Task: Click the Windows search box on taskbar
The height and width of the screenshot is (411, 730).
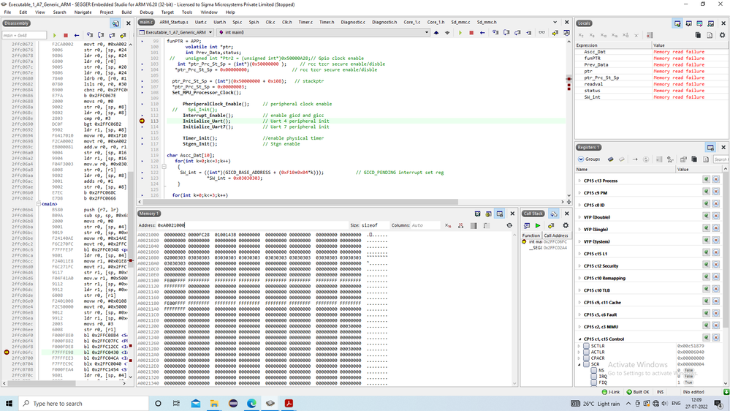Action: tap(84, 404)
